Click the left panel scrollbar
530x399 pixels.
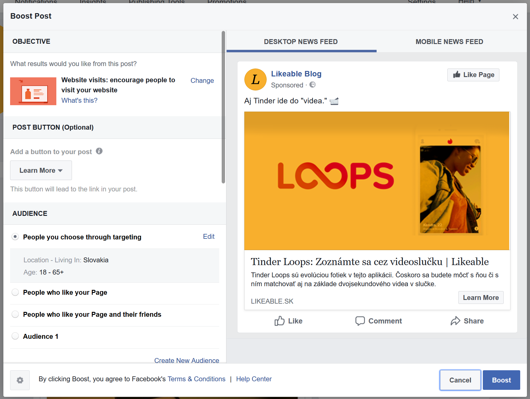[x=223, y=107]
